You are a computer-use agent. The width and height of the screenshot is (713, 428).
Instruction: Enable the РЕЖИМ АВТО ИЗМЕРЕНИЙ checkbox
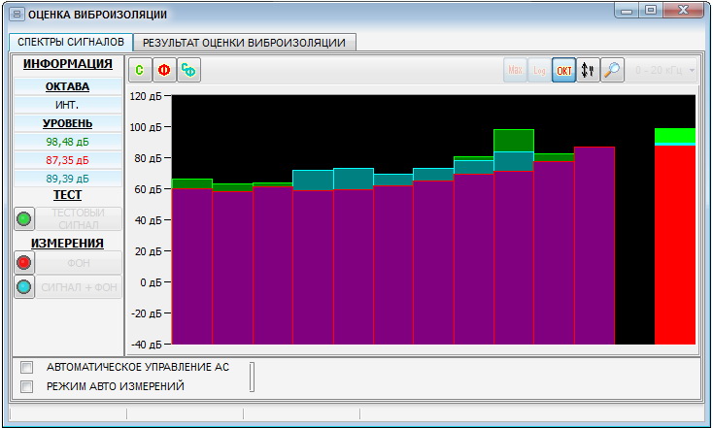27,386
